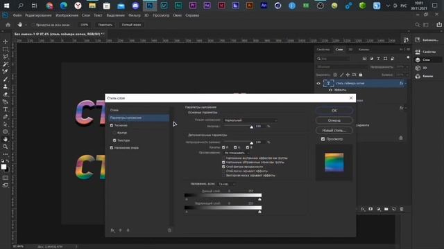Add layer mask icon at Layers bottom
This screenshot has width=444, height=249.
click(x=370, y=209)
